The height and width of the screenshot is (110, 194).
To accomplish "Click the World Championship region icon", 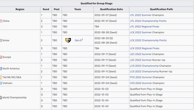I will coord(1,98).
